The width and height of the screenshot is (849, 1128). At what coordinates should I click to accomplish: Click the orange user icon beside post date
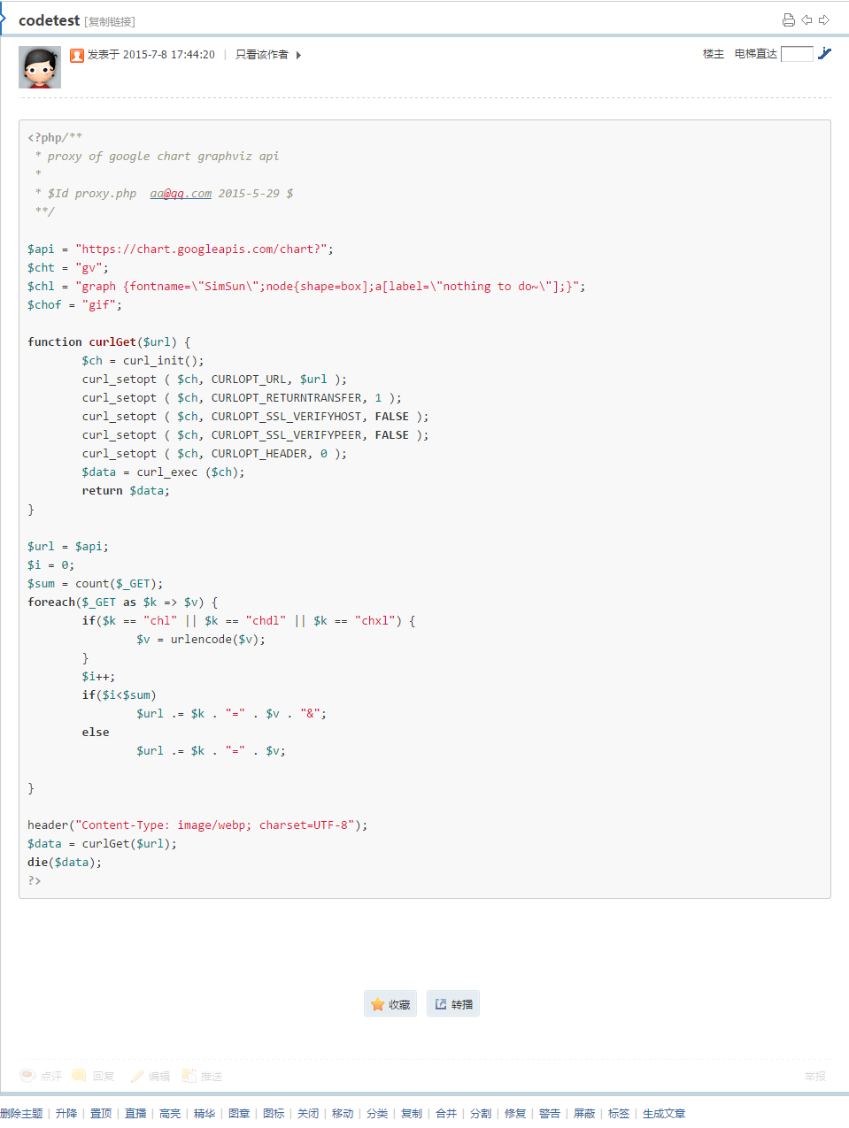pos(77,55)
